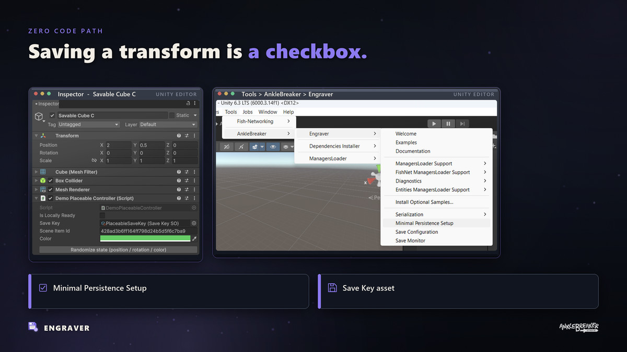
Task: Toggle Savable Cube C active checkbox
Action: (52, 116)
